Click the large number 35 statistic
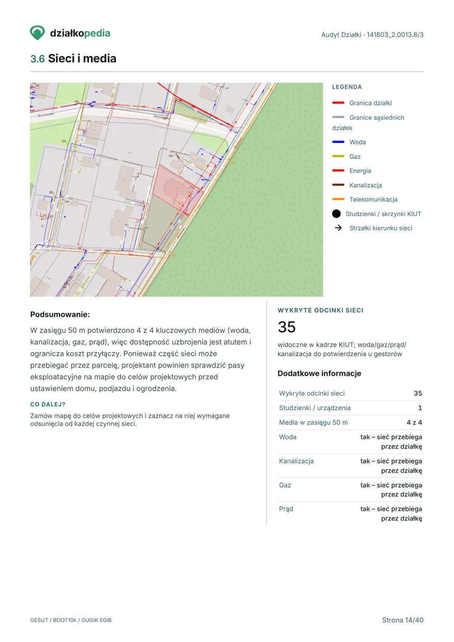The height and width of the screenshot is (642, 454). click(x=286, y=327)
